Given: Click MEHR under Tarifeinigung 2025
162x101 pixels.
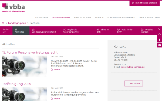Looking at the screenshot, I should [x=57, y=99].
